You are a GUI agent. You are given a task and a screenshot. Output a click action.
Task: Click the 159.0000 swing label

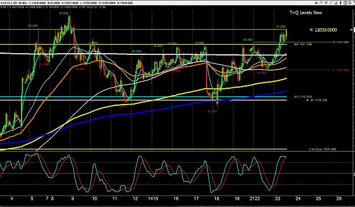click(32, 26)
